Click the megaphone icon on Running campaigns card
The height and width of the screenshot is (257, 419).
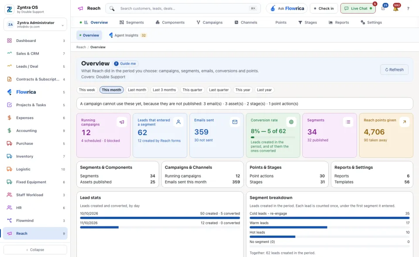pyautogui.click(x=122, y=122)
